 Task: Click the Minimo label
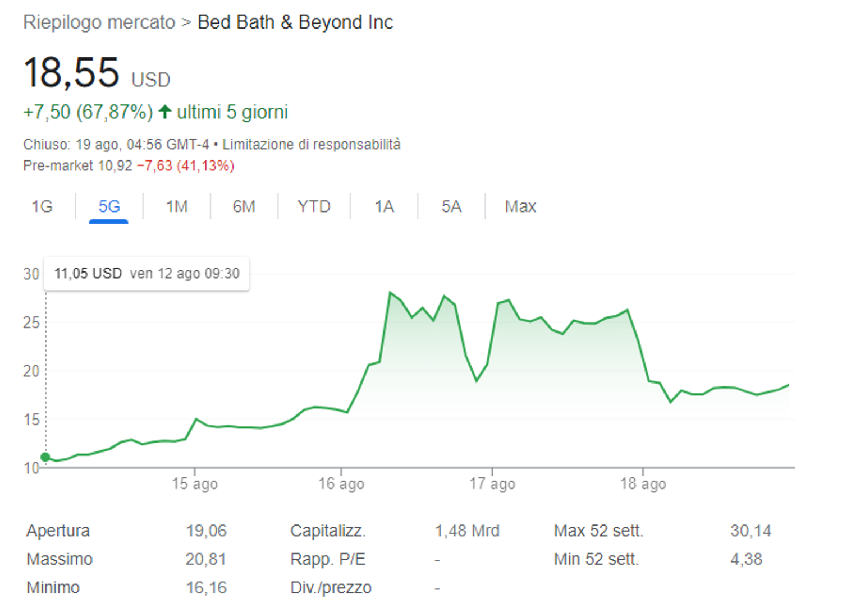[53, 588]
